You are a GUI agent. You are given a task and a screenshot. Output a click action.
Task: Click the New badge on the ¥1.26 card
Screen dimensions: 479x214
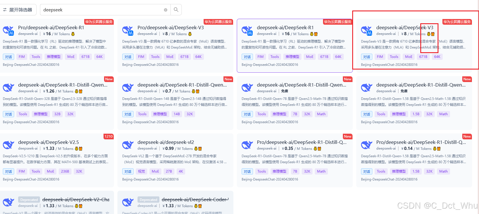click(109, 79)
